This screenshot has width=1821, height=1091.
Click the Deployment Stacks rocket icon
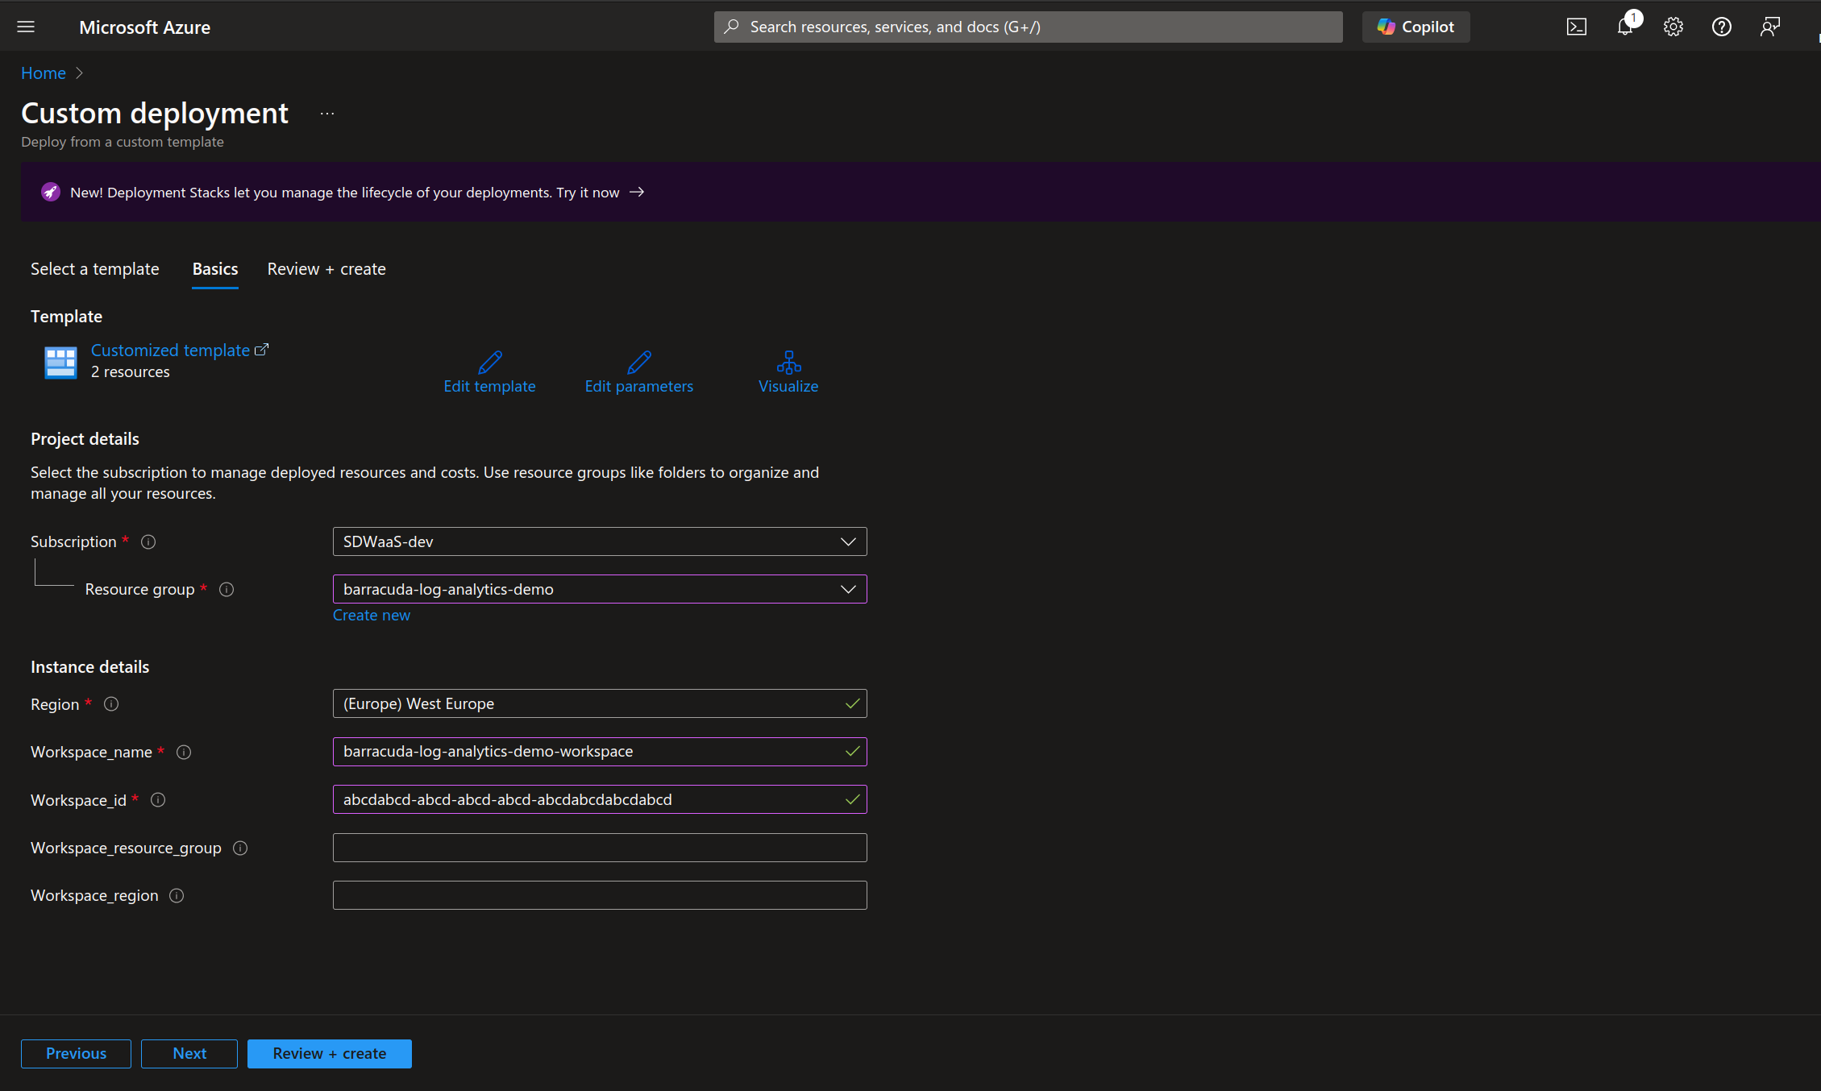[50, 192]
